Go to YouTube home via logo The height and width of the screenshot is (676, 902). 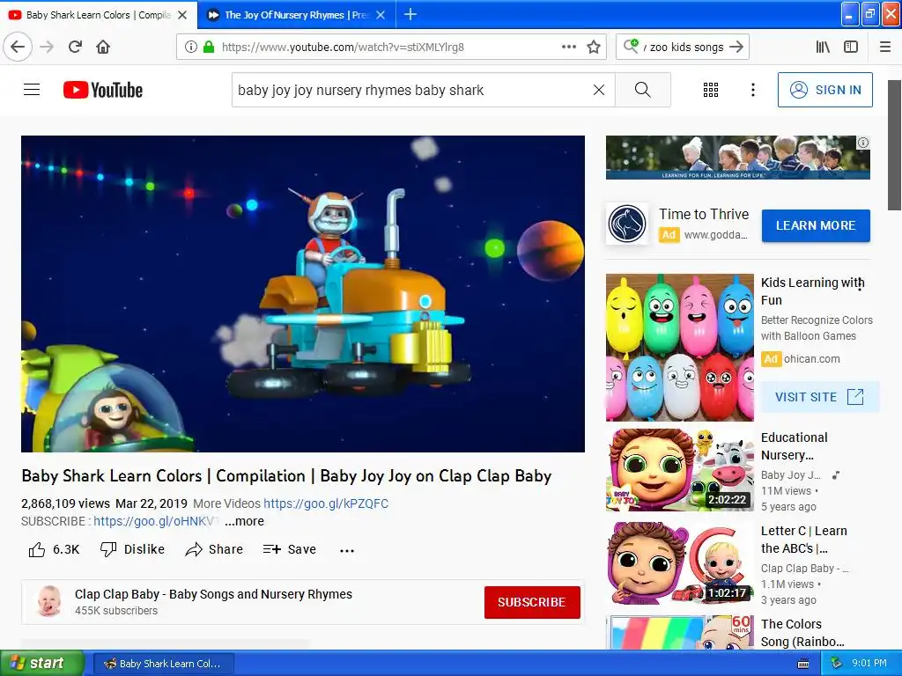[103, 90]
